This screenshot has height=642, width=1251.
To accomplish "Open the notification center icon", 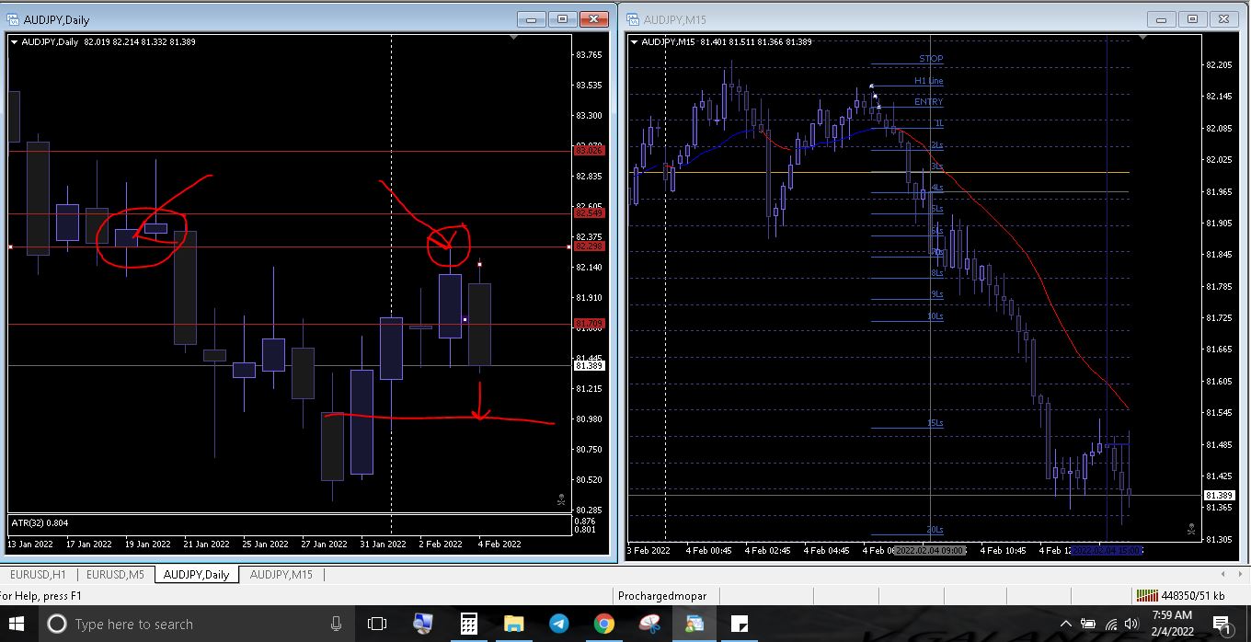I will [1223, 625].
